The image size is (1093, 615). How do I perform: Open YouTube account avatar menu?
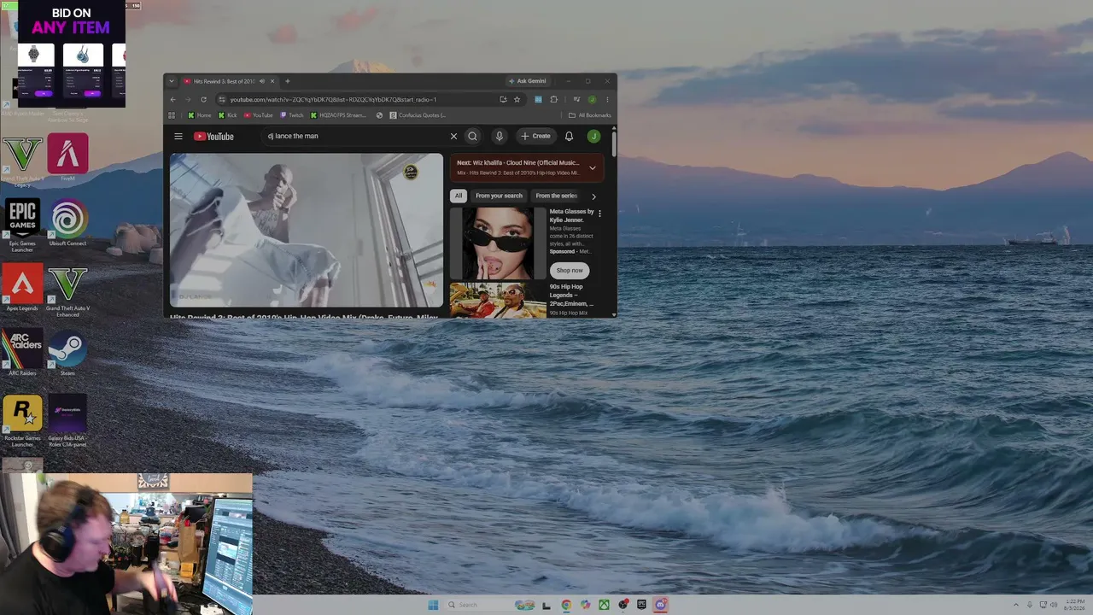coord(593,136)
